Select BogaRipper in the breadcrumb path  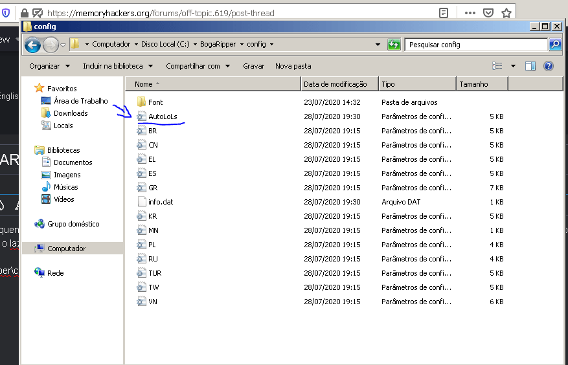click(x=218, y=44)
